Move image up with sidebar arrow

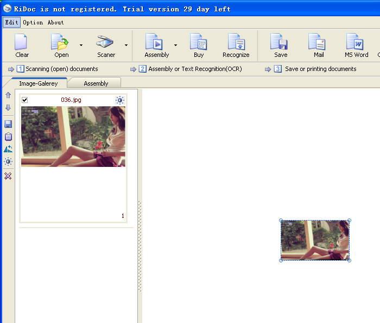[x=8, y=95]
